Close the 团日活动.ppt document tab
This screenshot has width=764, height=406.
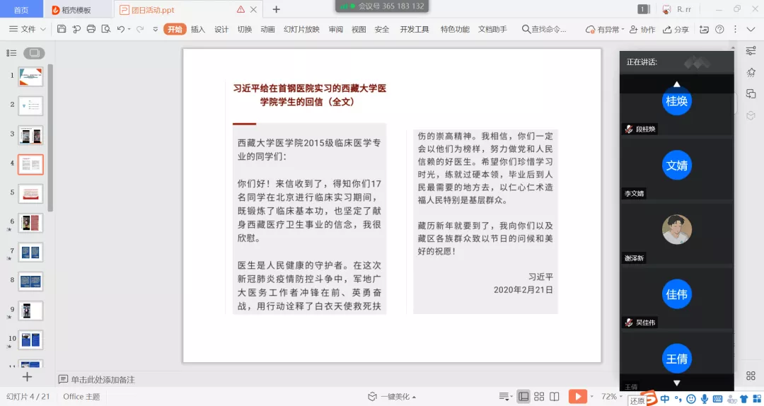tap(253, 9)
